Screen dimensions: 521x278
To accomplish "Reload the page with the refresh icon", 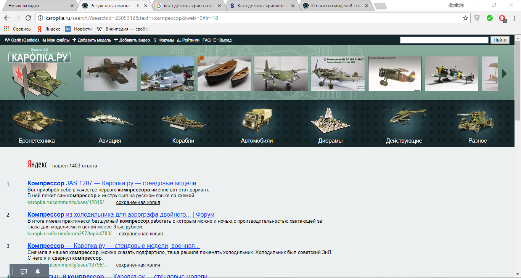I will tap(28, 18).
